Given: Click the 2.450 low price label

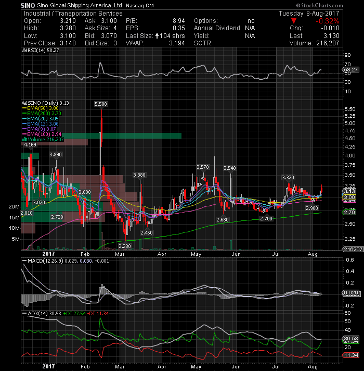Looking at the screenshot, I should 147,232.
